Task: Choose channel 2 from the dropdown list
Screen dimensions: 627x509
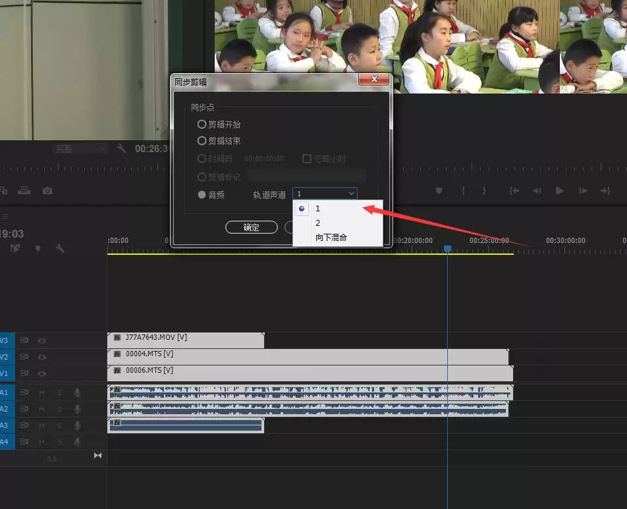Action: 317,223
